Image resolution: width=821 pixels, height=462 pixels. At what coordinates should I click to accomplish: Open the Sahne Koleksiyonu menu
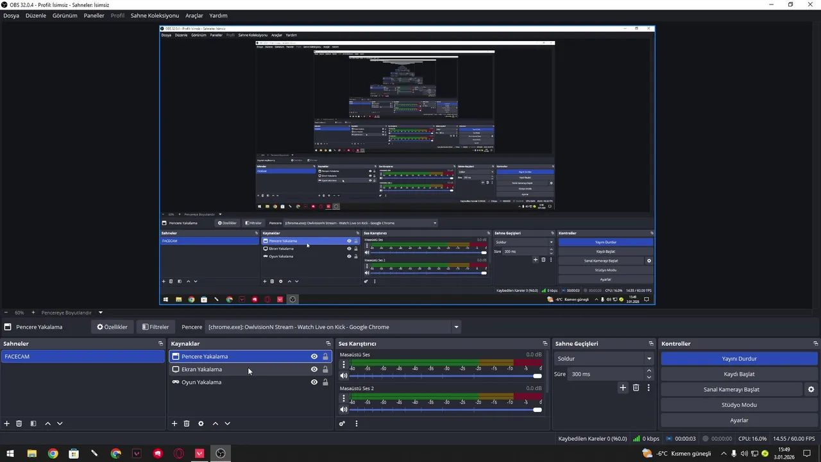[x=155, y=15]
